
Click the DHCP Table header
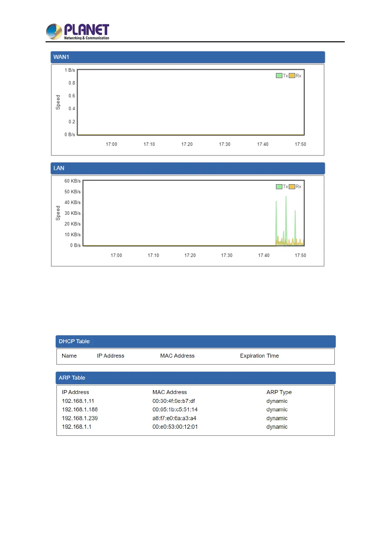[x=196, y=342]
